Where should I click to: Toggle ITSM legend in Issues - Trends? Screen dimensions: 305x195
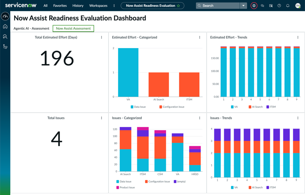click(271, 187)
